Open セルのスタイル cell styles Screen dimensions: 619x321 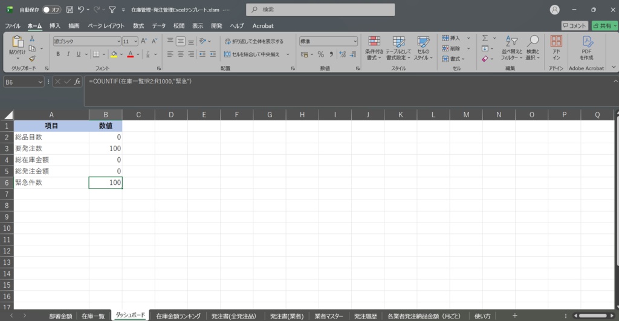(x=423, y=48)
